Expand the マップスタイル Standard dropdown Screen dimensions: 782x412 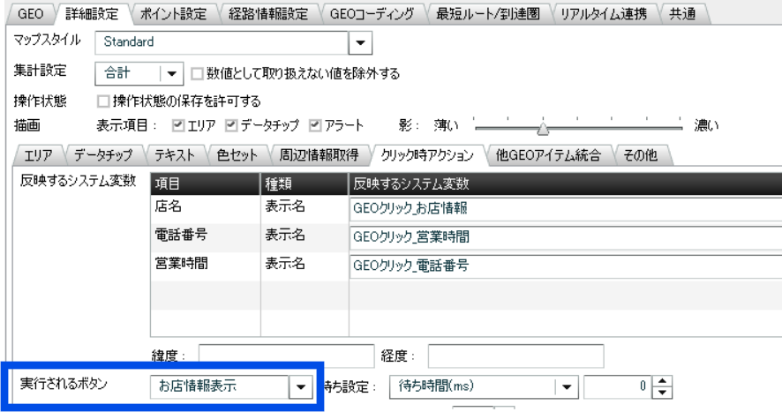click(x=360, y=41)
